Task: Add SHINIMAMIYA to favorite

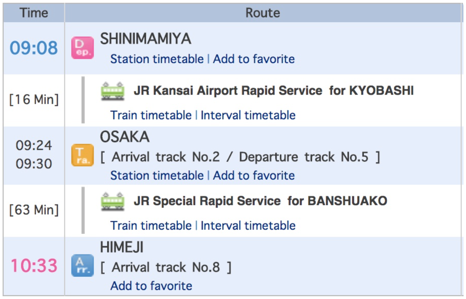Action: [254, 59]
